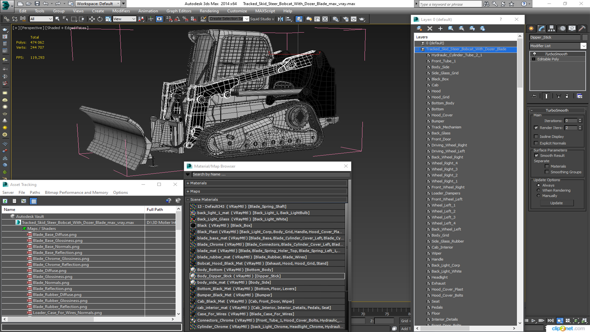Image resolution: width=590 pixels, height=332 pixels.
Task: Click the Body_Dipper_Stick material sample swatch
Action: pos(193,276)
